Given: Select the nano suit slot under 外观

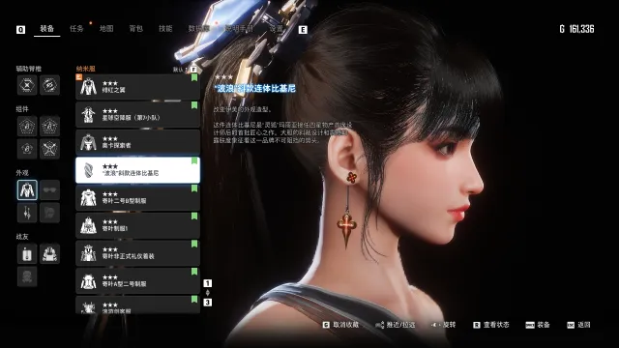Looking at the screenshot, I should click(27, 190).
